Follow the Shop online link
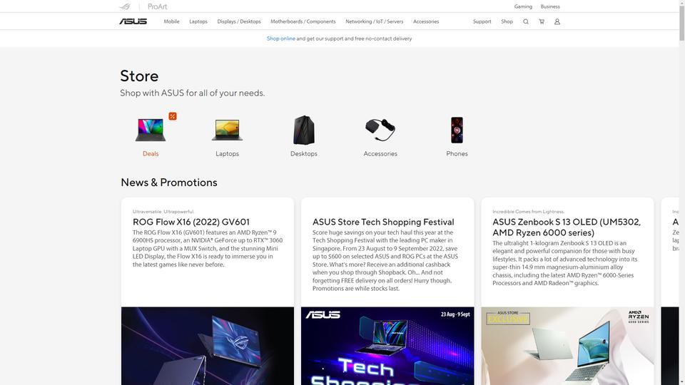The image size is (685, 385). click(x=281, y=38)
